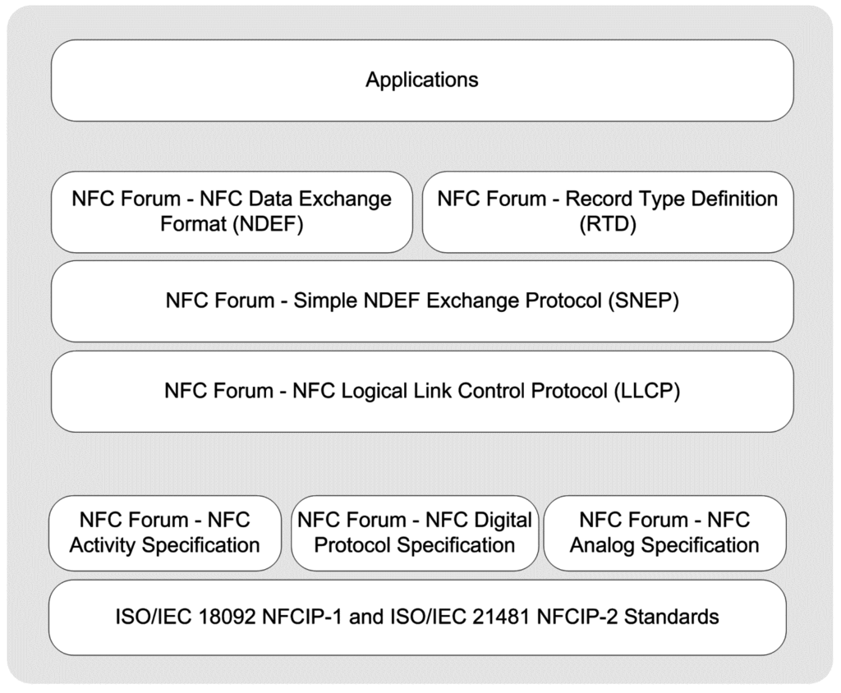Select the NFC Data Exchange Format box

[x=232, y=212]
